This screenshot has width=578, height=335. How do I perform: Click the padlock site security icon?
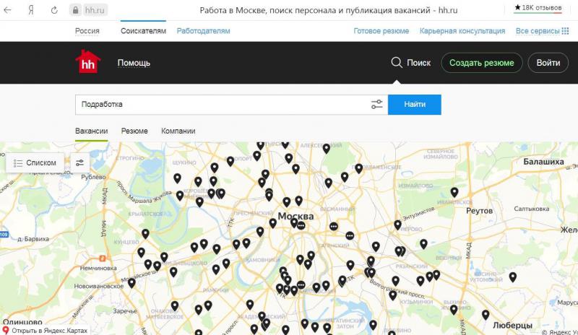point(75,10)
